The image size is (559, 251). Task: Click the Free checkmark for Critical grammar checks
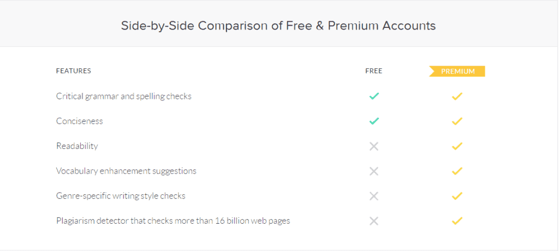click(374, 96)
